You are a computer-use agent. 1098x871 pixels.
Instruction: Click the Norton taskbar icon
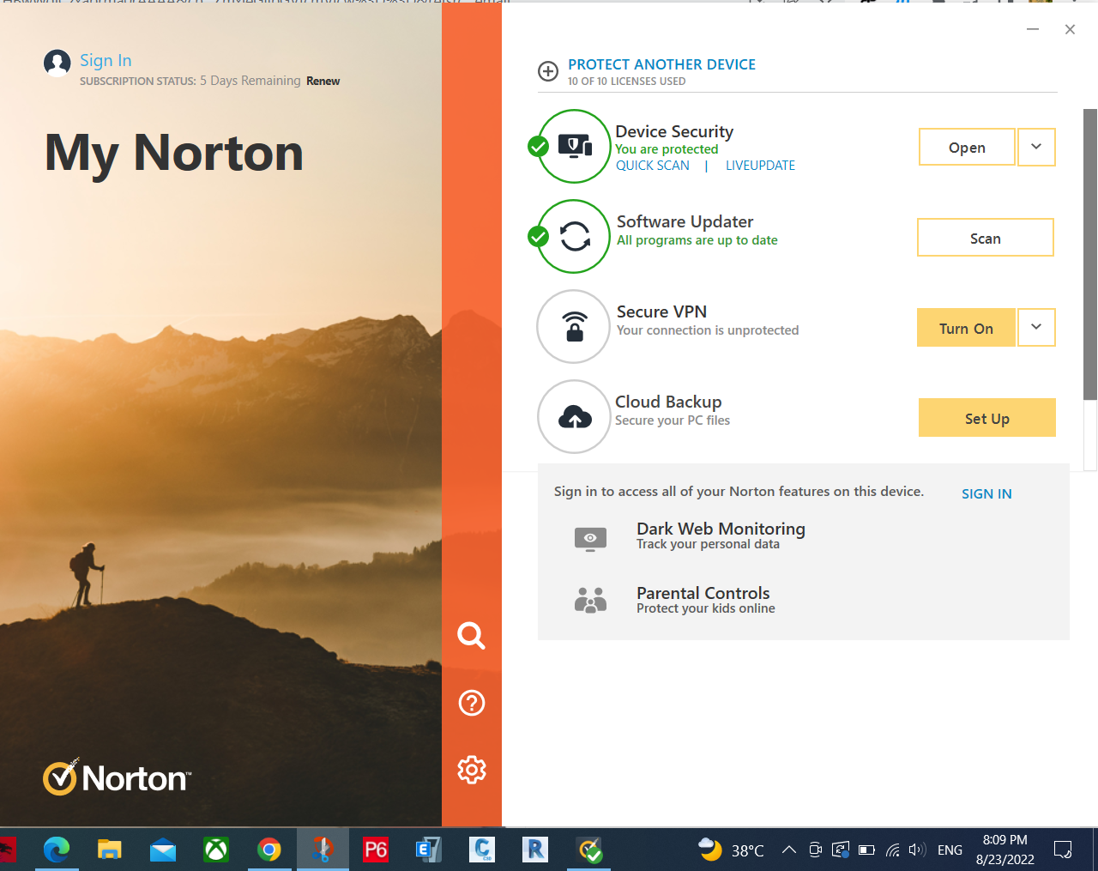[589, 850]
